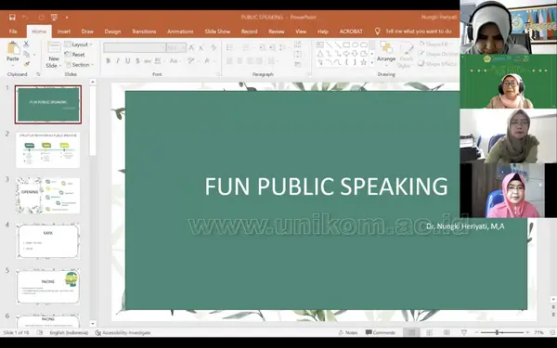Click the Convert to SmartArt icon
This screenshot has width=557, height=348.
(x=298, y=65)
